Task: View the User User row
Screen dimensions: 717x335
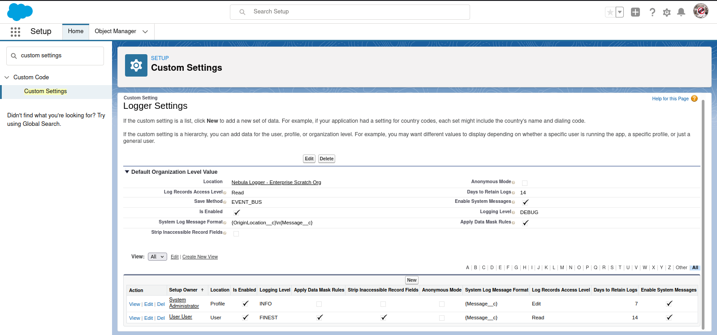Action: click(x=134, y=318)
